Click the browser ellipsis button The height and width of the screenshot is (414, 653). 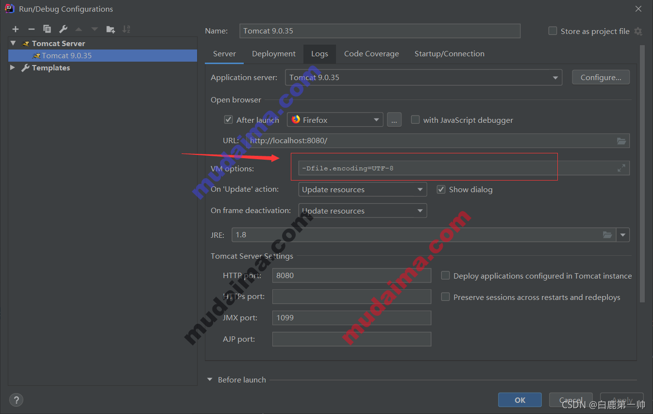394,120
